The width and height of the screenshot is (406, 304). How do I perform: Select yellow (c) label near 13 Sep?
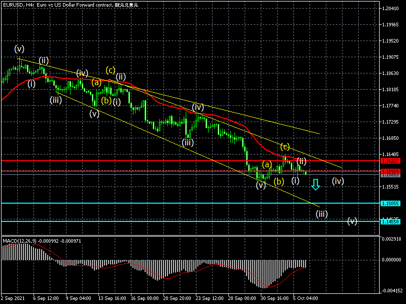point(111,70)
